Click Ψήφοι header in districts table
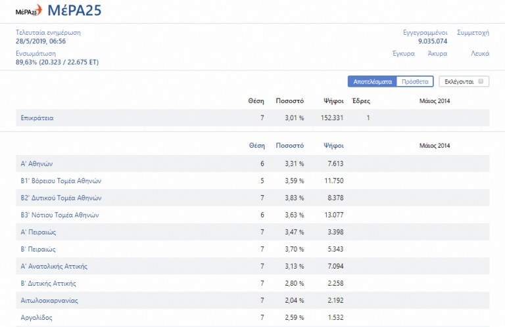Viewport: 505px width, 327px height. (x=333, y=146)
